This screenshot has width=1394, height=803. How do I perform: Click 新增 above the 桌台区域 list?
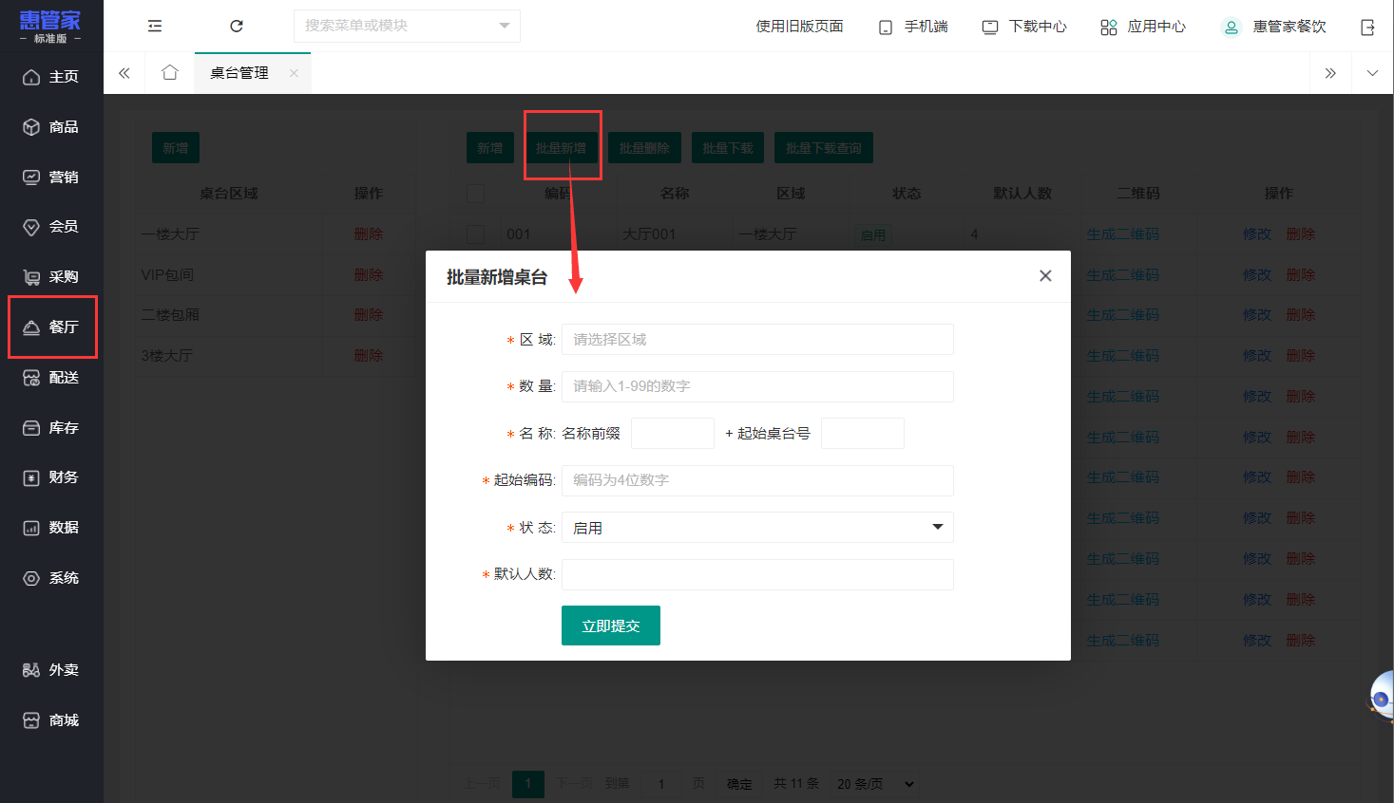pos(176,148)
